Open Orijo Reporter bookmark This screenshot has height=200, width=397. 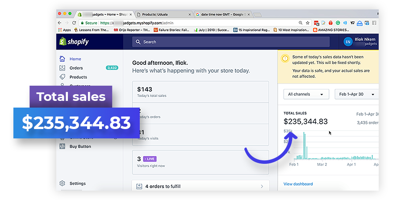coord(132,30)
